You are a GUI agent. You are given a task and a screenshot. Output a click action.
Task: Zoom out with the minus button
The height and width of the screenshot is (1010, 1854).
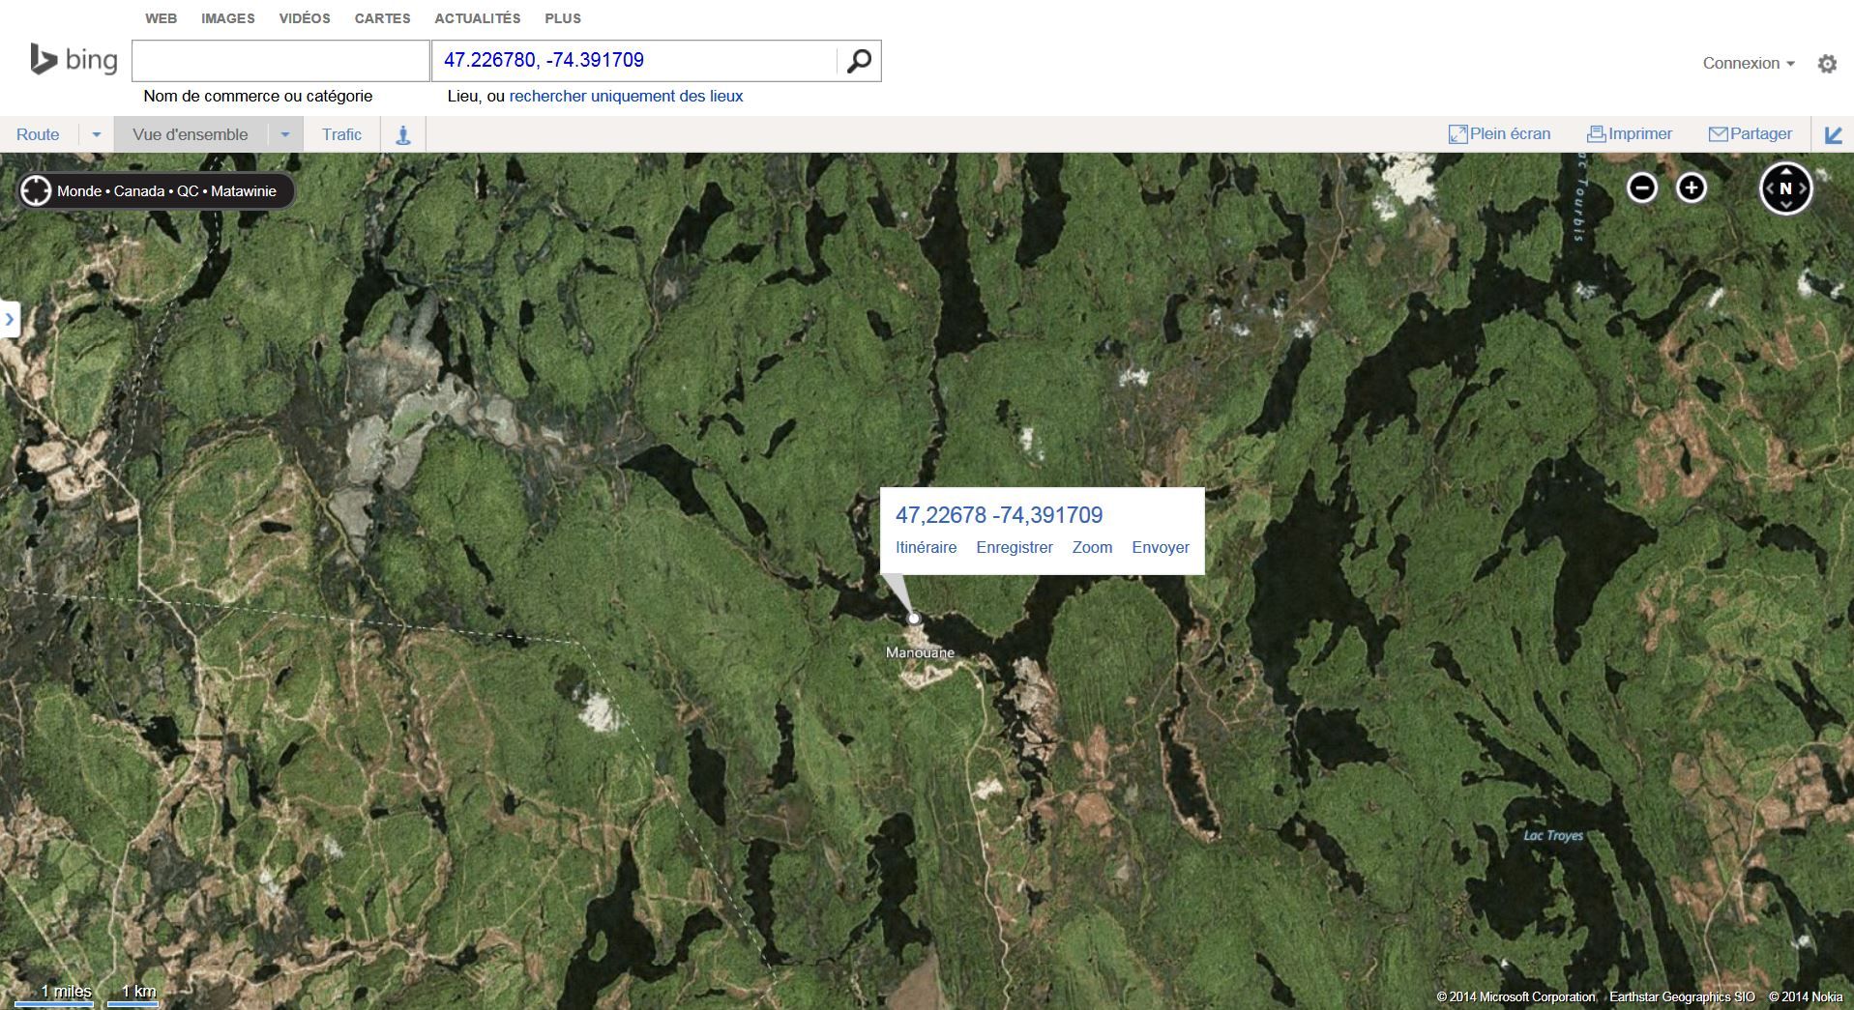click(x=1641, y=188)
